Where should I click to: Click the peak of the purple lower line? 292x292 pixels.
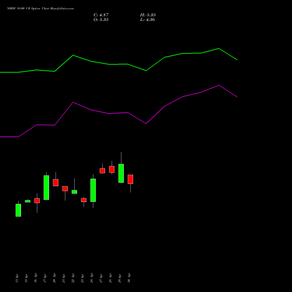[x=219, y=85]
